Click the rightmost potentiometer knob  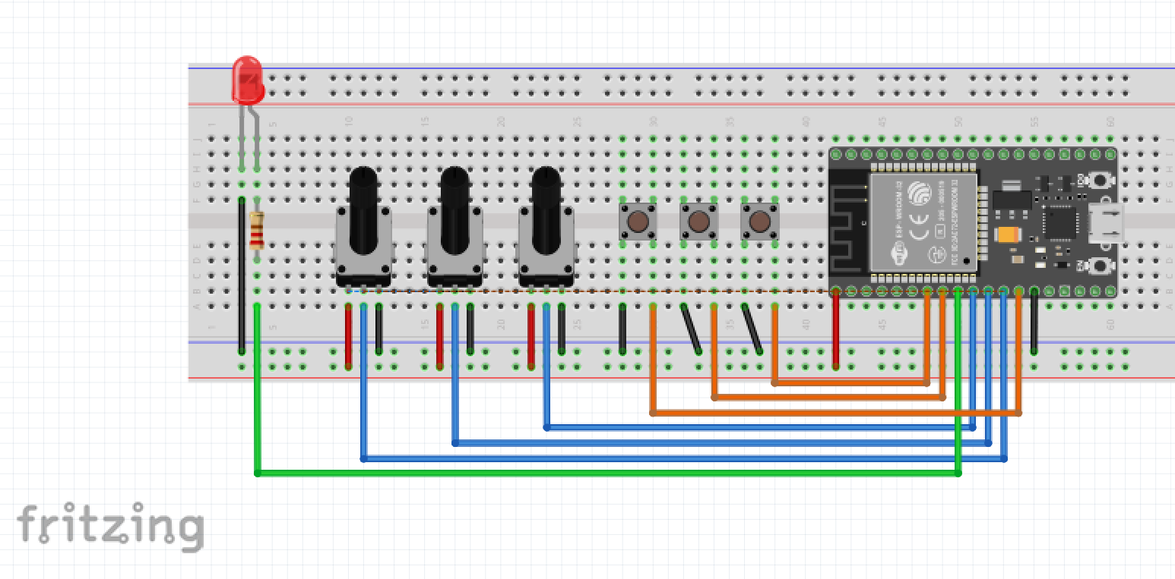546,211
